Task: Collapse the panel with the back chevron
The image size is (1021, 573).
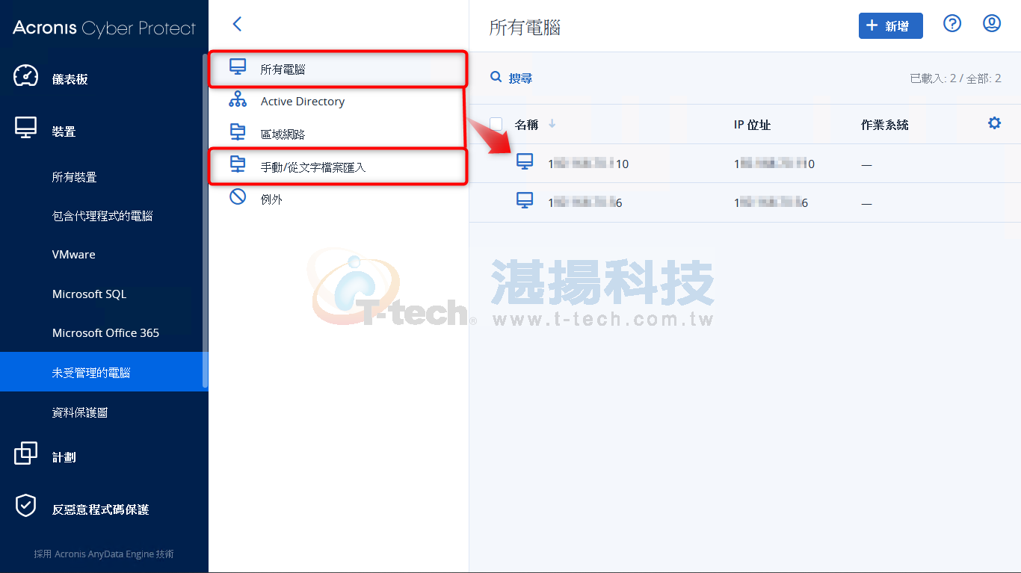Action: coord(237,24)
